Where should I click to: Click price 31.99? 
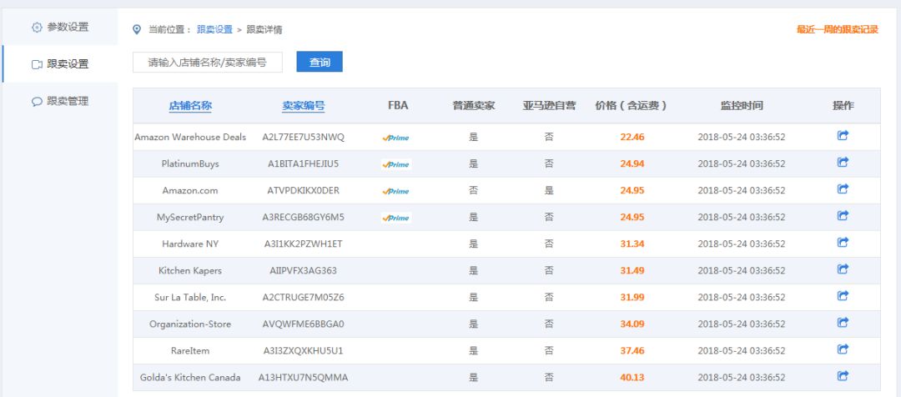pos(632,298)
